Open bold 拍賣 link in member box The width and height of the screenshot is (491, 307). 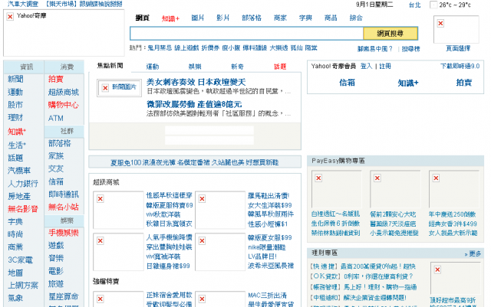pos(464,83)
